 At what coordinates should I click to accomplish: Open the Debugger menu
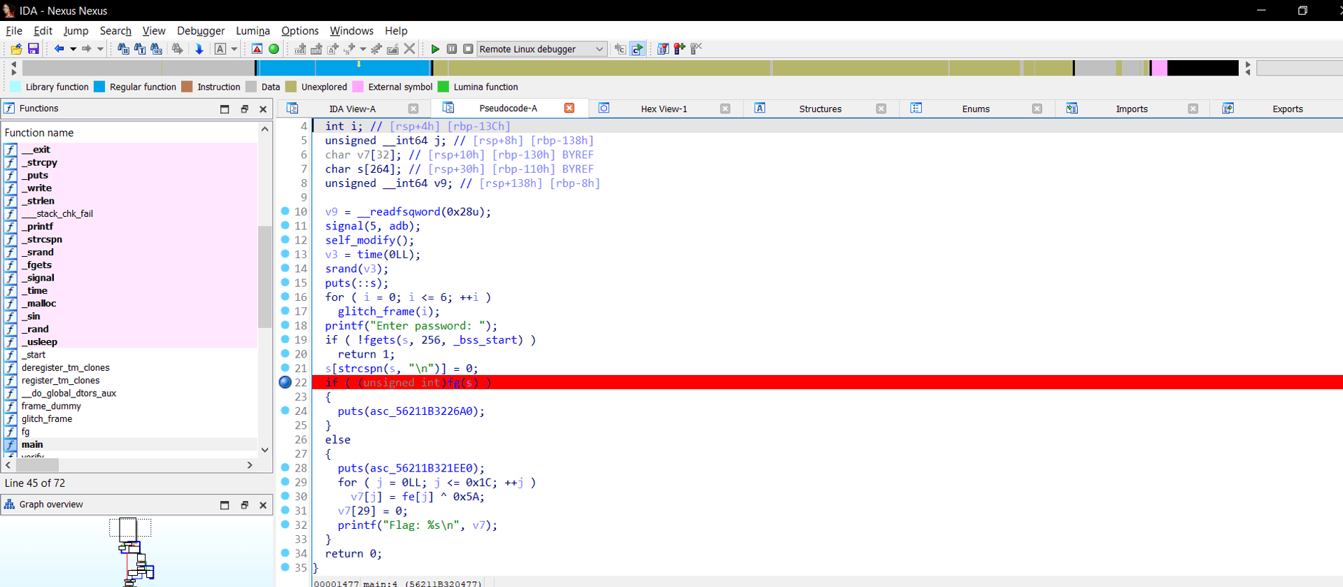click(201, 31)
